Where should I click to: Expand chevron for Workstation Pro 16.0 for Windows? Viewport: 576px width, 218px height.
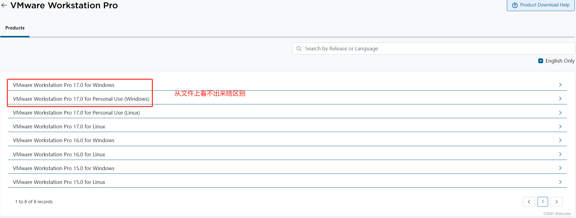560,140
